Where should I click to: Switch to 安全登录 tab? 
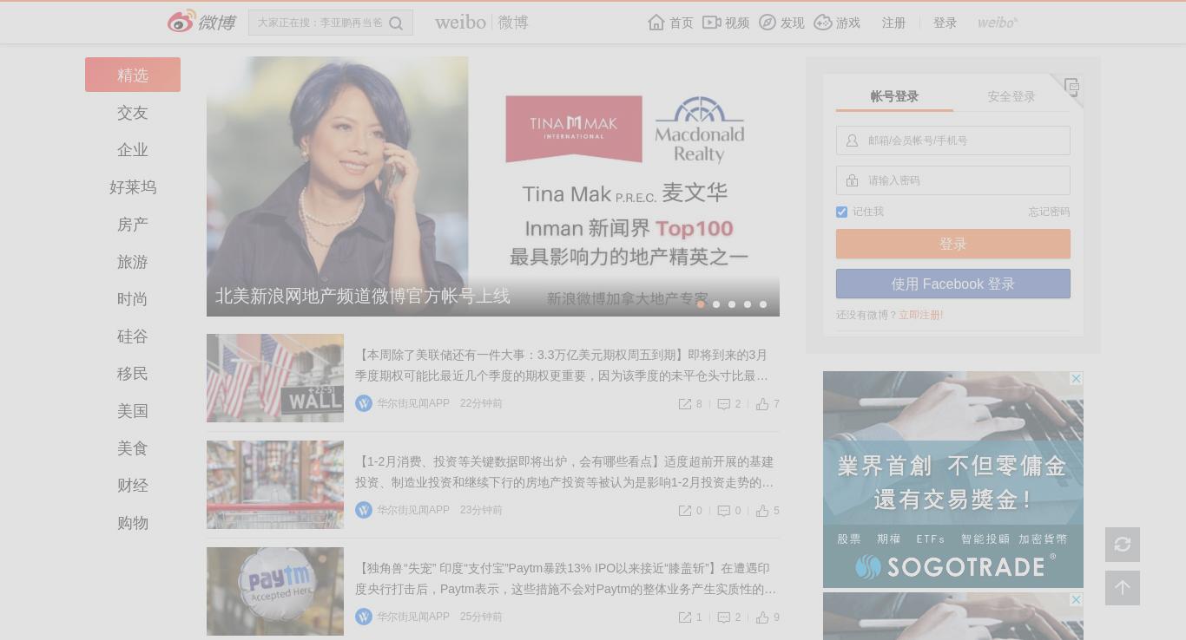click(x=1011, y=96)
